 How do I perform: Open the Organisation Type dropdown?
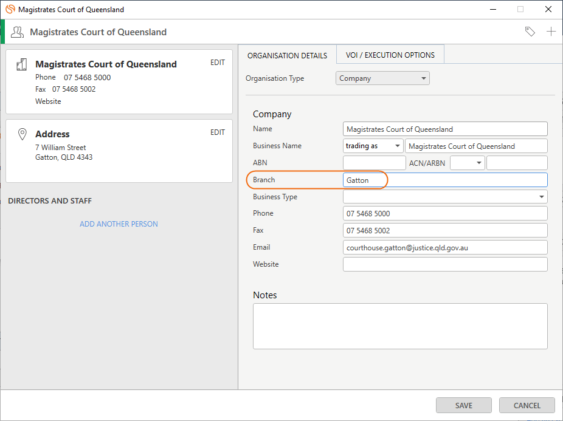tap(382, 78)
